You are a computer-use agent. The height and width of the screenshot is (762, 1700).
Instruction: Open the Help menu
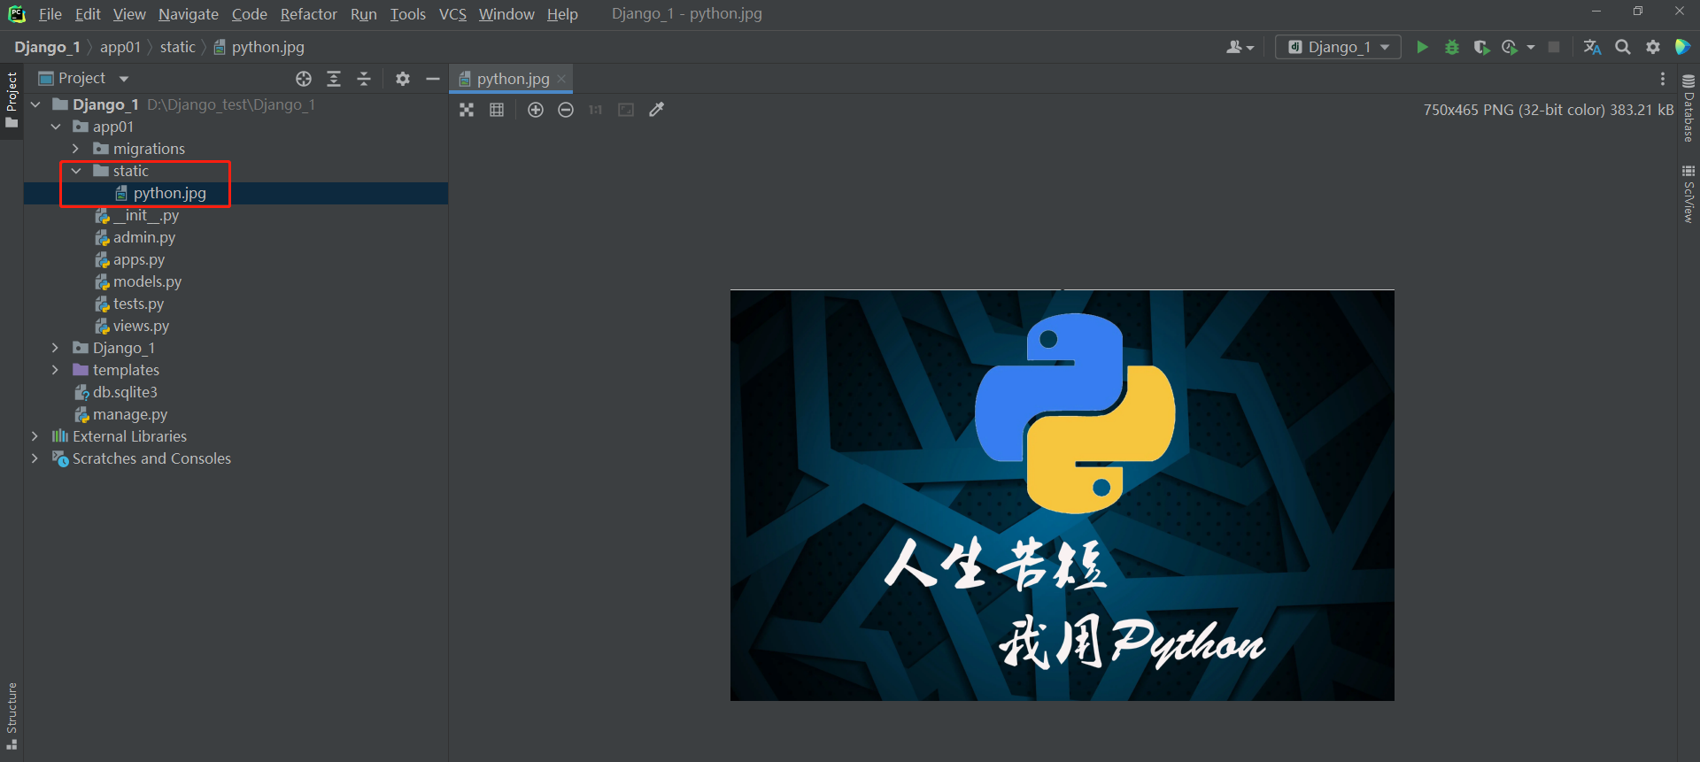[562, 14]
